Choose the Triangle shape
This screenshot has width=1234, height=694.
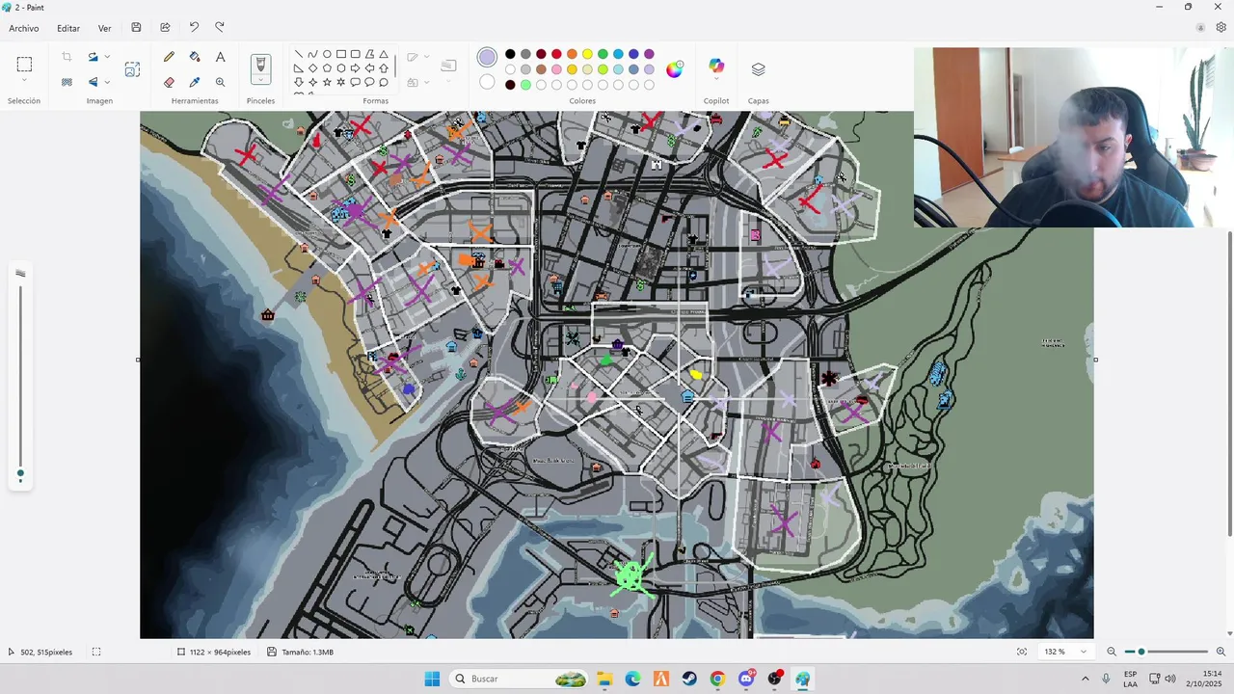[384, 54]
